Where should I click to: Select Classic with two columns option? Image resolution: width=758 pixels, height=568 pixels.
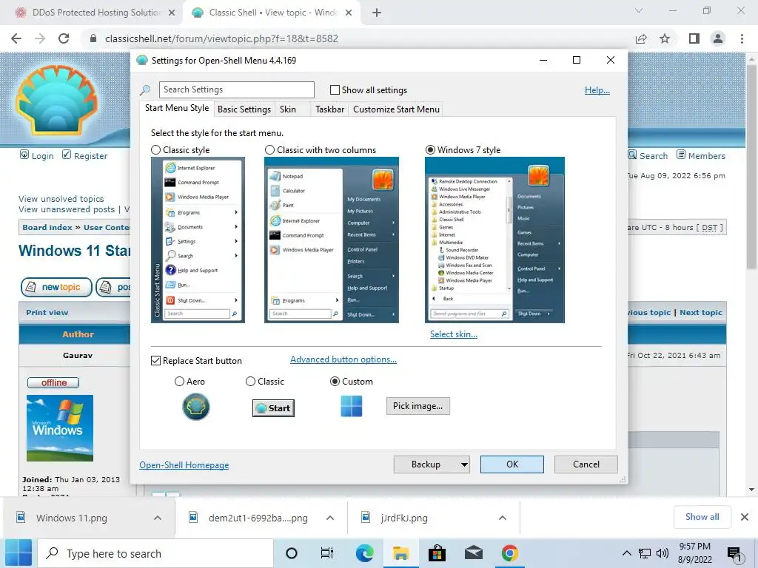[269, 150]
